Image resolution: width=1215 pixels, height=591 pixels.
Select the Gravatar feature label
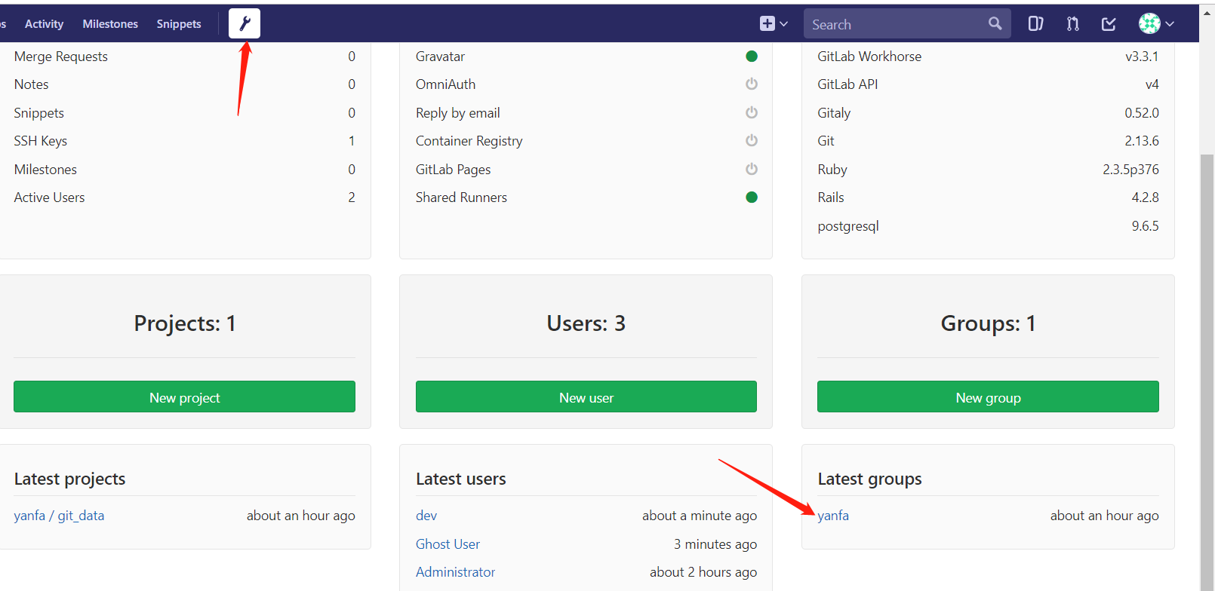click(440, 57)
